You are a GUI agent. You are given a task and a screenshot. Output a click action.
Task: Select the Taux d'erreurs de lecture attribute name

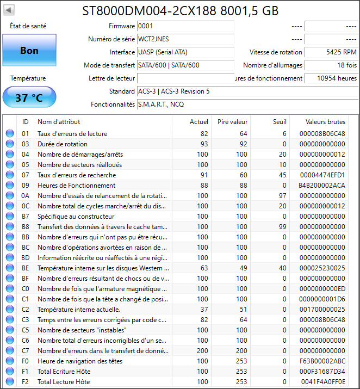point(72,134)
